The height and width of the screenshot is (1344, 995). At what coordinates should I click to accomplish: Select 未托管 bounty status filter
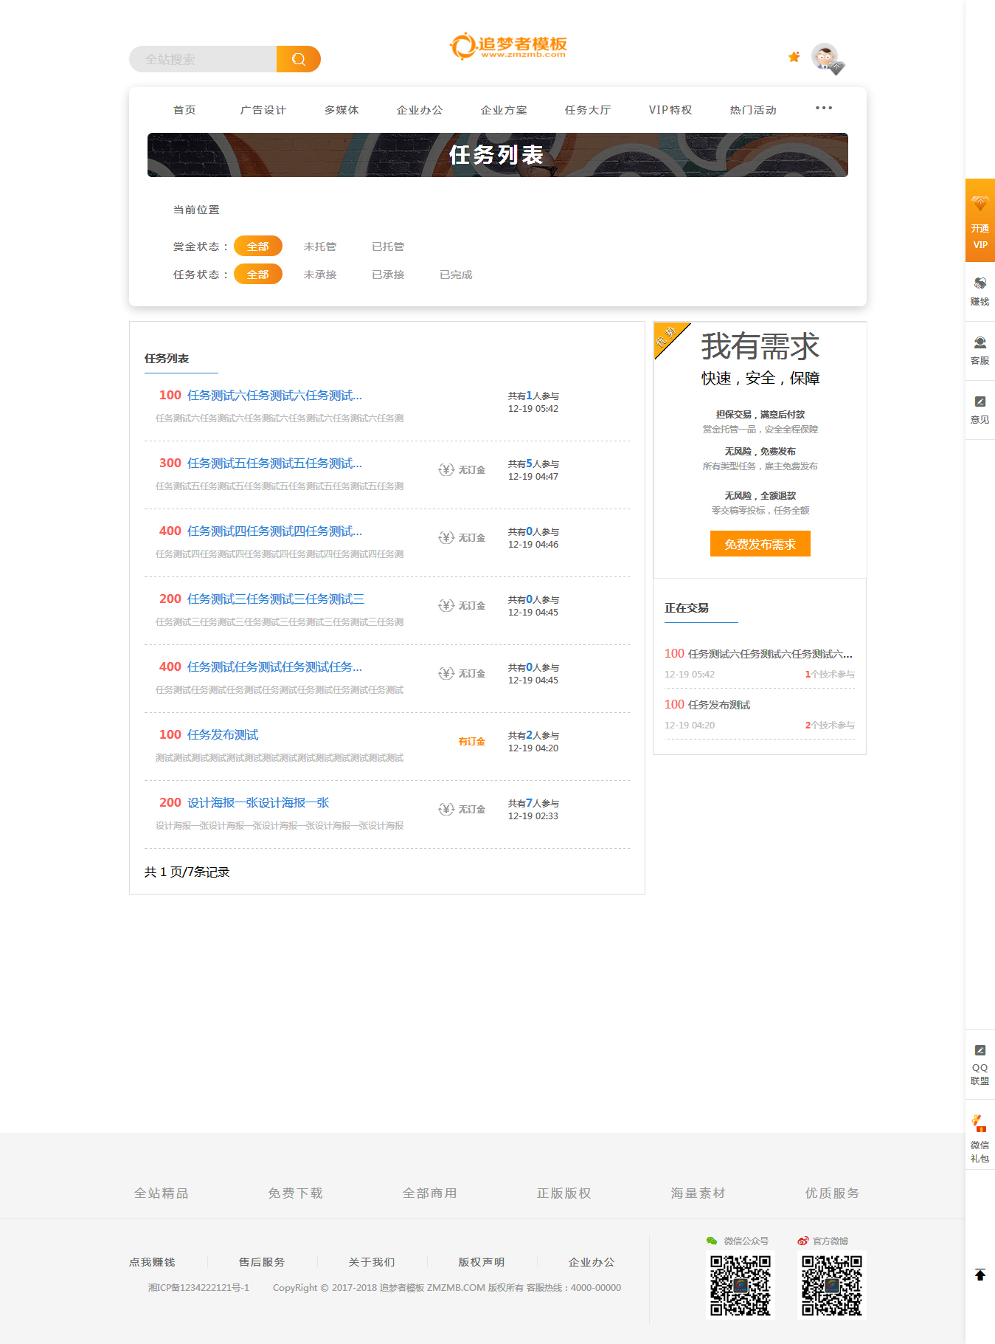(319, 247)
